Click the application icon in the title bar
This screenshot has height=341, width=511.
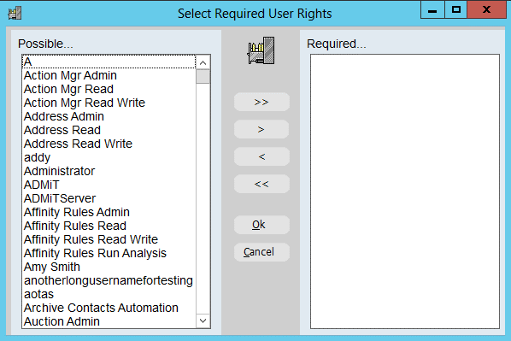pos(15,13)
